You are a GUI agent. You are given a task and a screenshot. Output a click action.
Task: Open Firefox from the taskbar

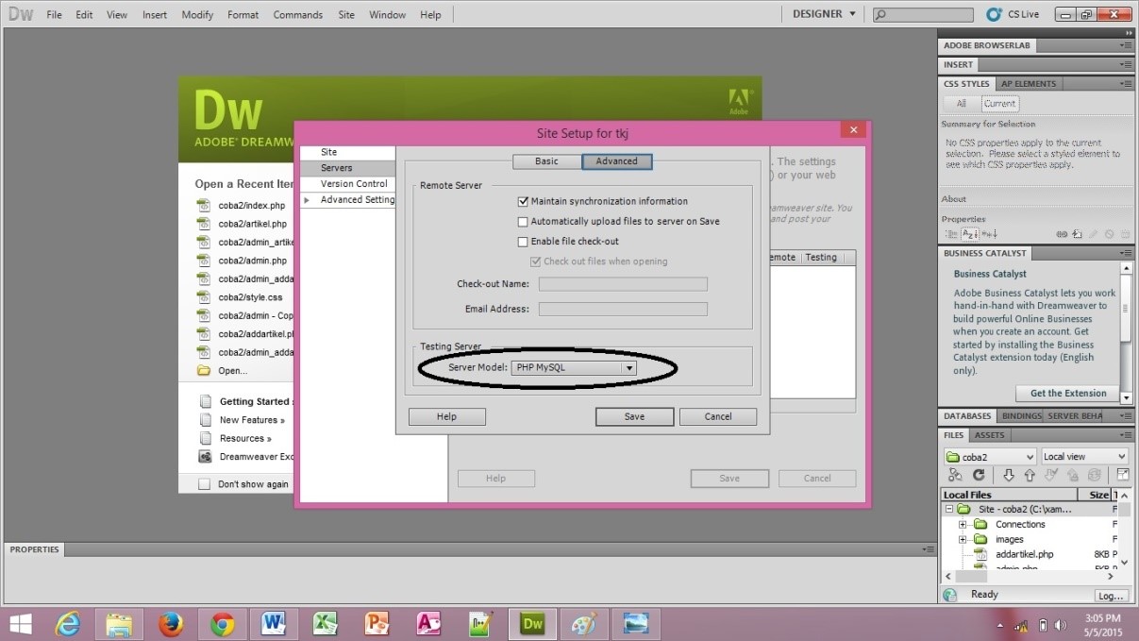click(x=171, y=624)
